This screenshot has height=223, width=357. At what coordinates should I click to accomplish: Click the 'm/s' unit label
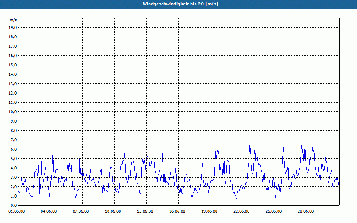coord(13,20)
